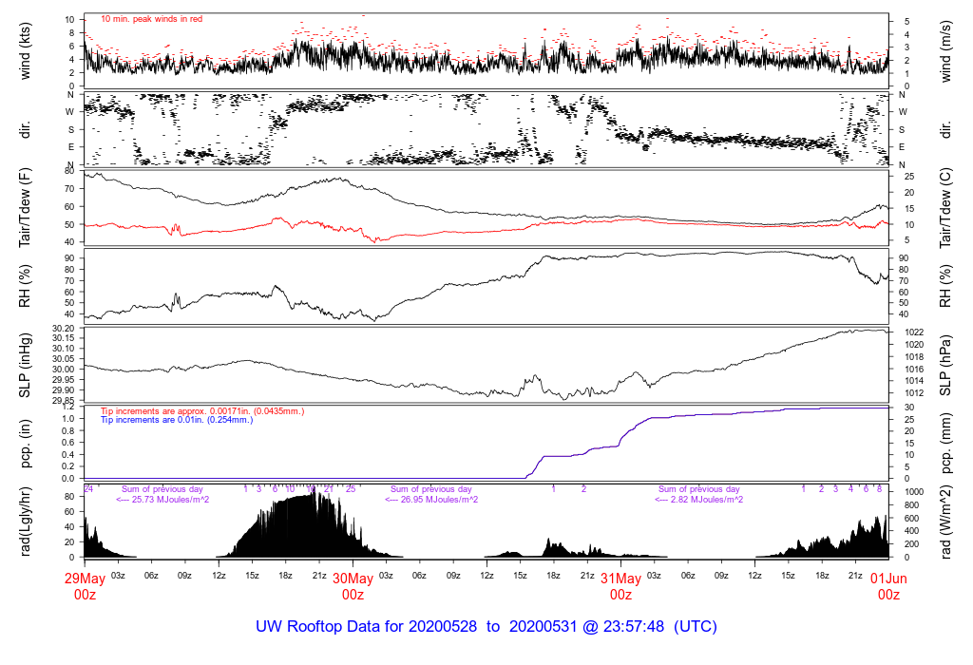Click the '30.20' tick on SLP axis
Image resolution: width=973 pixels, height=665 pixels.
pos(64,328)
